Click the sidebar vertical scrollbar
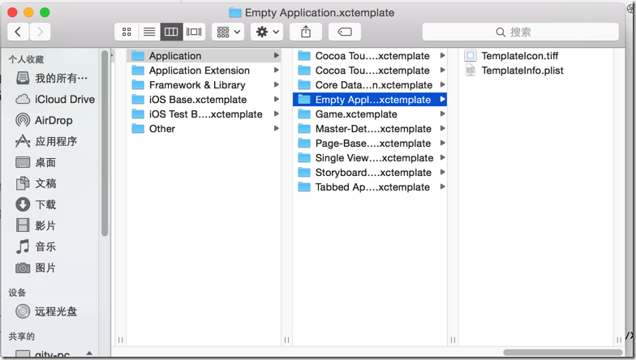 click(105, 143)
